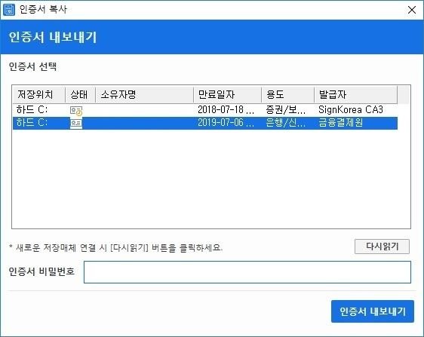This screenshot has width=424, height=337.
Task: Click the certificate copy app icon in title bar
Action: click(x=9, y=10)
